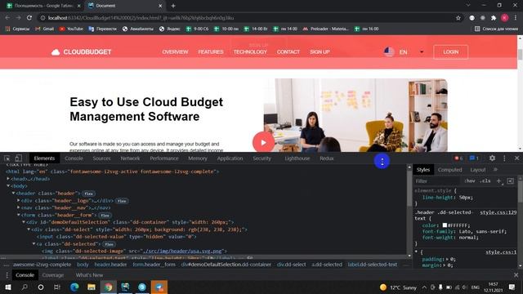Go back in browser history
The image size is (523, 294).
pyautogui.click(x=7, y=18)
